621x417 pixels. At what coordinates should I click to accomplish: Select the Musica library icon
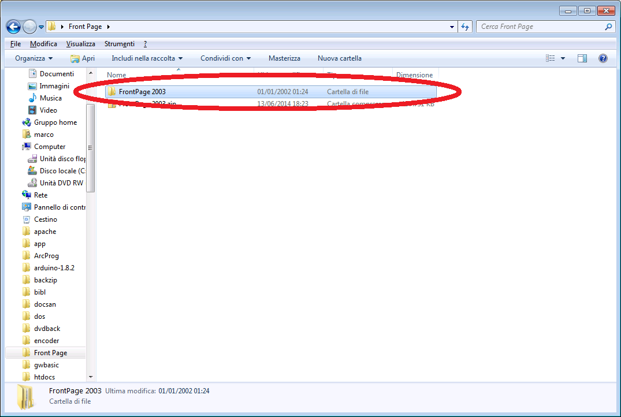coord(33,98)
